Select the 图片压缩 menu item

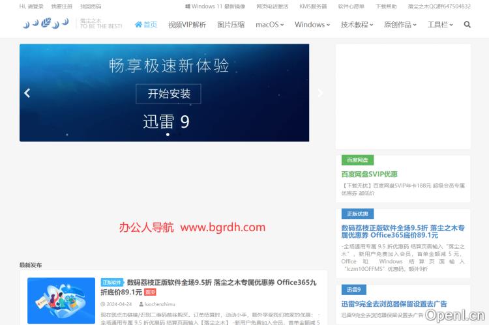tap(230, 25)
